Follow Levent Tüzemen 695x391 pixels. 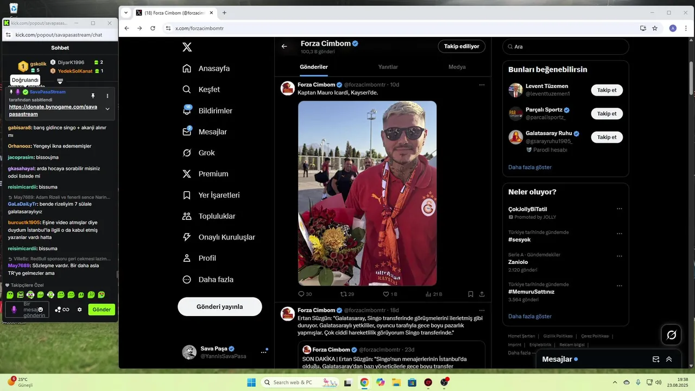(606, 90)
